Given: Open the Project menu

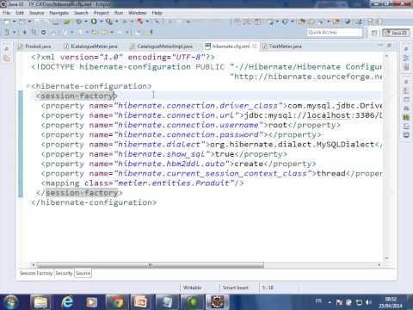Looking at the screenshot, I should coord(102,13).
